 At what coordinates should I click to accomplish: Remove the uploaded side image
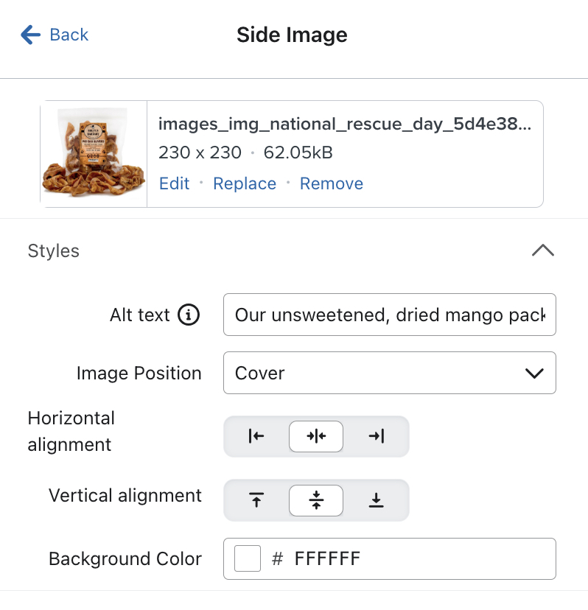(331, 183)
